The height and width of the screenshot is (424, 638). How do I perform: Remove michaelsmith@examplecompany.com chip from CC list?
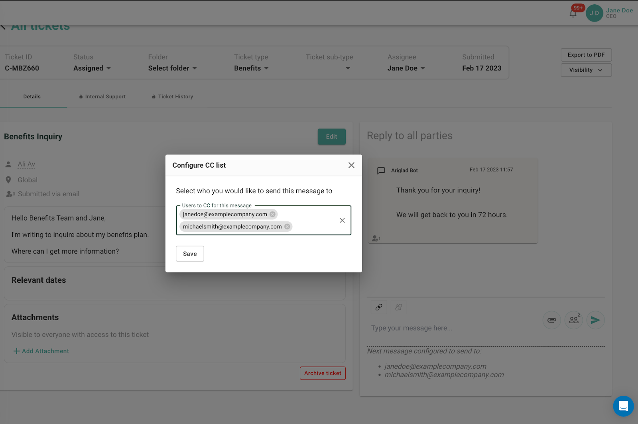[287, 227]
